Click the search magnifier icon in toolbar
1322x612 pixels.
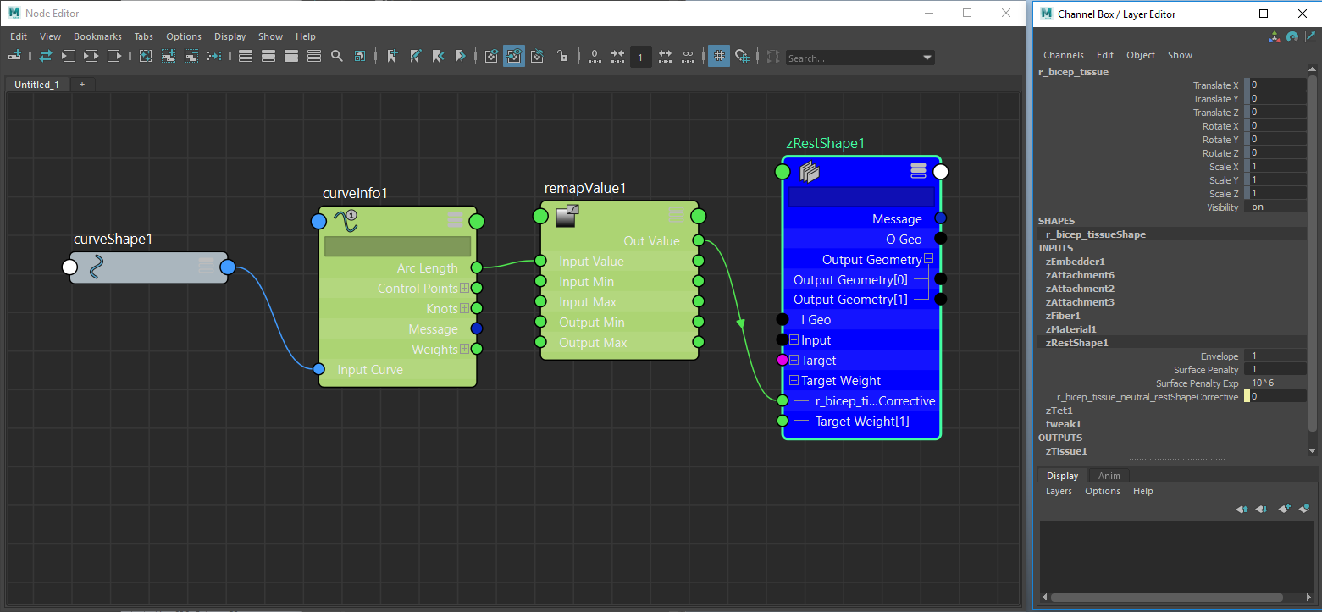[x=336, y=57]
